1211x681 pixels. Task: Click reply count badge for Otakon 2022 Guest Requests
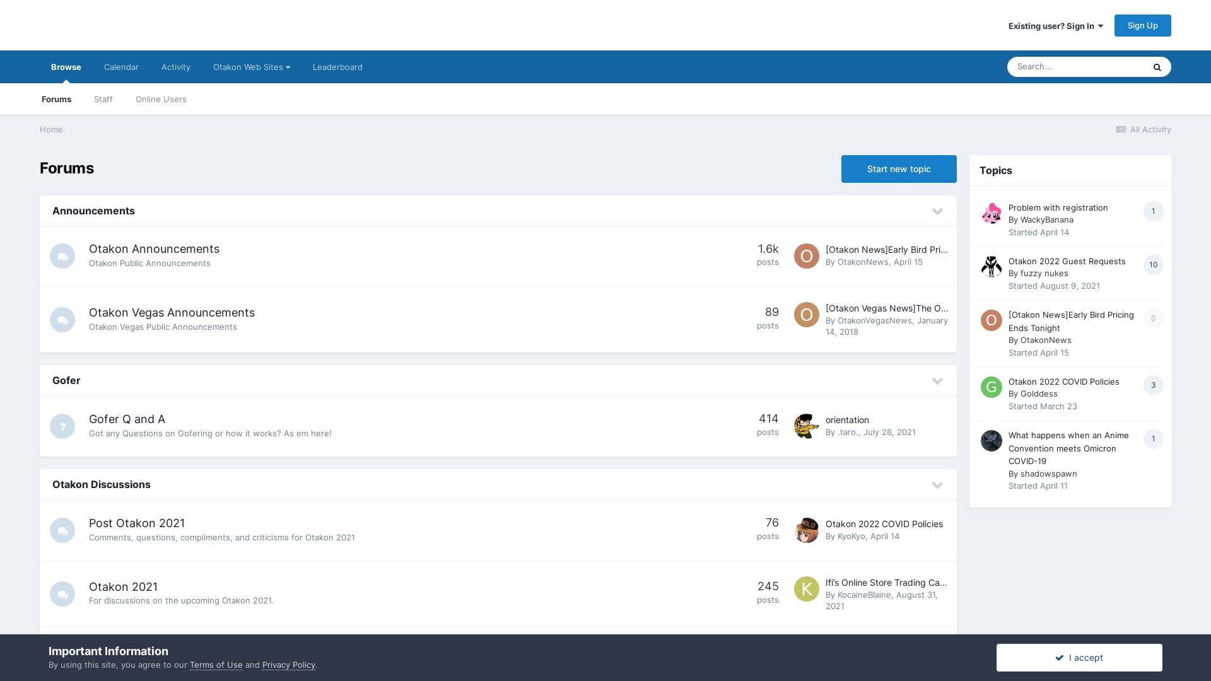pyautogui.click(x=1154, y=265)
